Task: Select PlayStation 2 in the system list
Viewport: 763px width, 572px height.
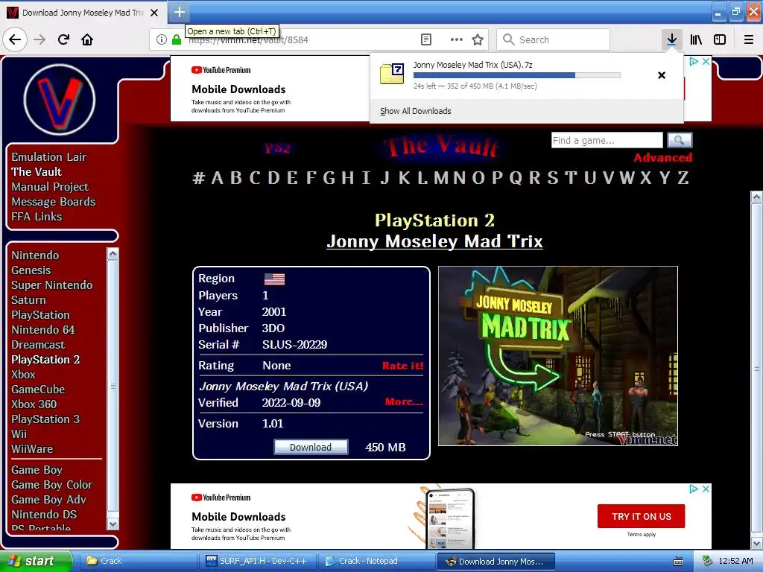Action: coord(45,360)
